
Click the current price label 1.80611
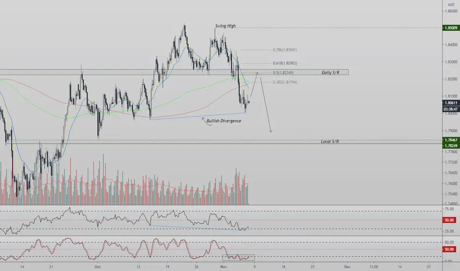[451, 103]
